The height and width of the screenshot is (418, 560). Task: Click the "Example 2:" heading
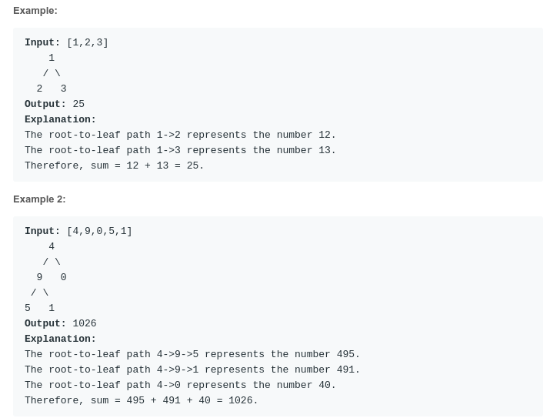(39, 199)
